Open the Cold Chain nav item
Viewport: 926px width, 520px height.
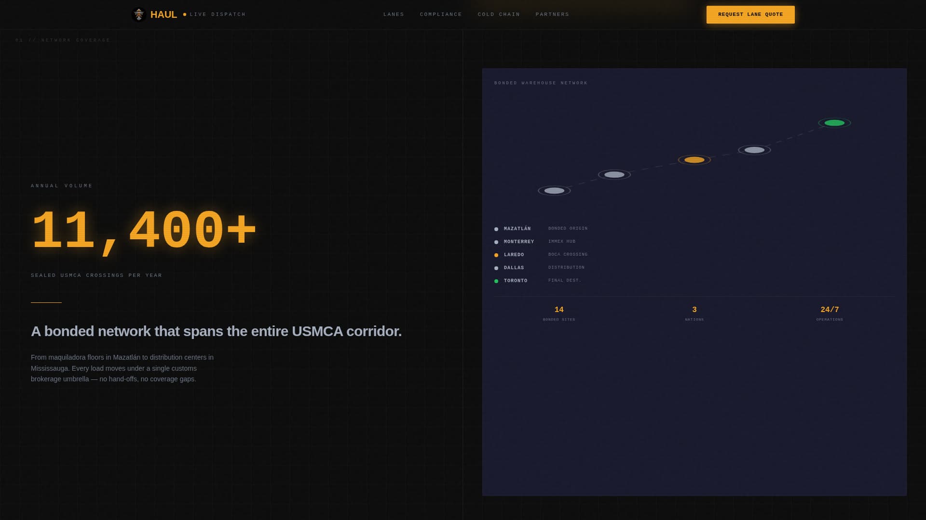[499, 14]
